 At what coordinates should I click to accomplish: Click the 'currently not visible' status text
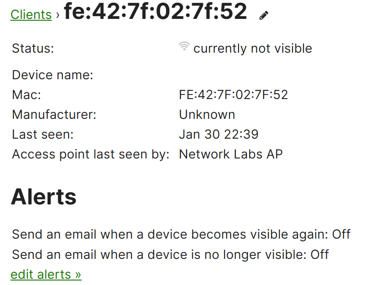coord(253,48)
